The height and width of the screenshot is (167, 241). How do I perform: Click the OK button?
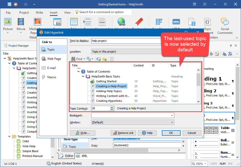coord(171,133)
